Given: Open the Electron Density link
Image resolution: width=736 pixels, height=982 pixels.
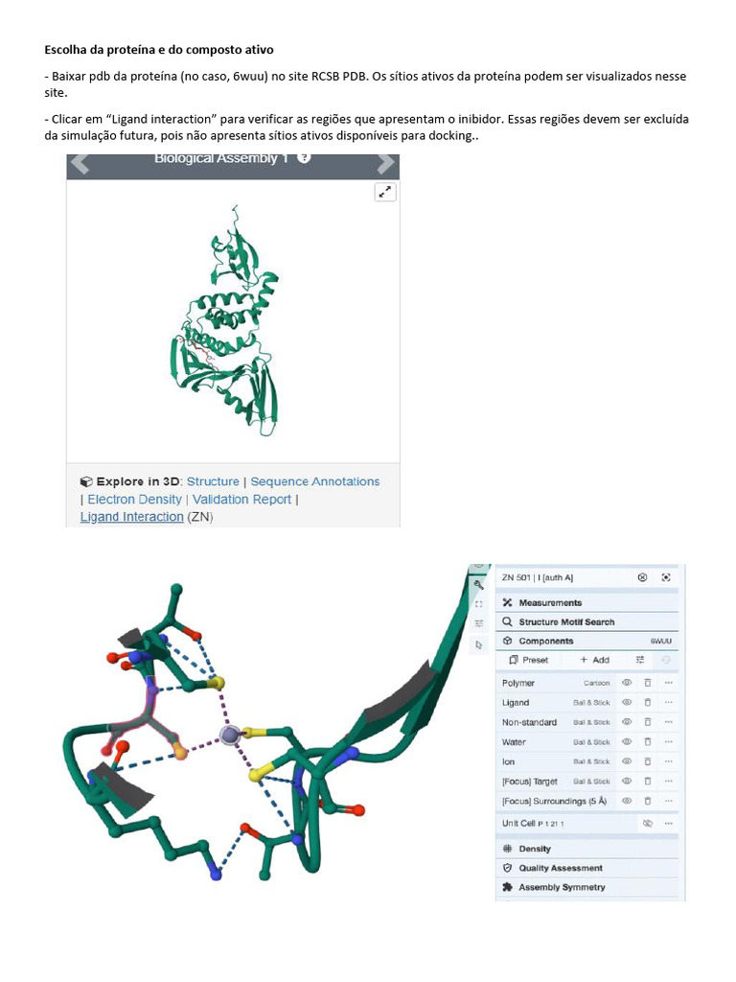Looking at the screenshot, I should click(134, 500).
